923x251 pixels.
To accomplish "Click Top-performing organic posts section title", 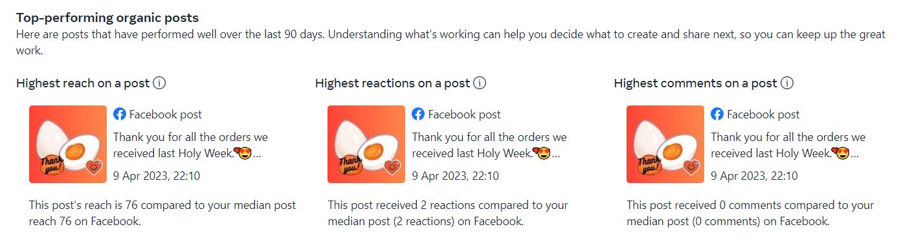I will (x=107, y=18).
